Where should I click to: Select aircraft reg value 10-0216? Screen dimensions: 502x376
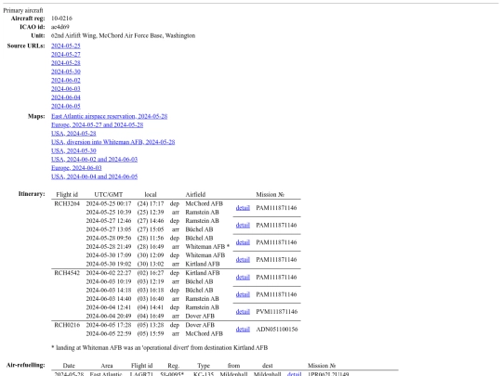tap(61, 19)
